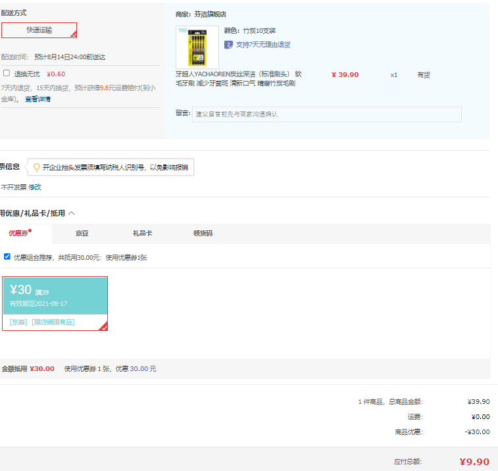Image resolution: width=498 pixels, height=471 pixels.
Task: Click the lightbulb tip icon
Action: (x=37, y=167)
